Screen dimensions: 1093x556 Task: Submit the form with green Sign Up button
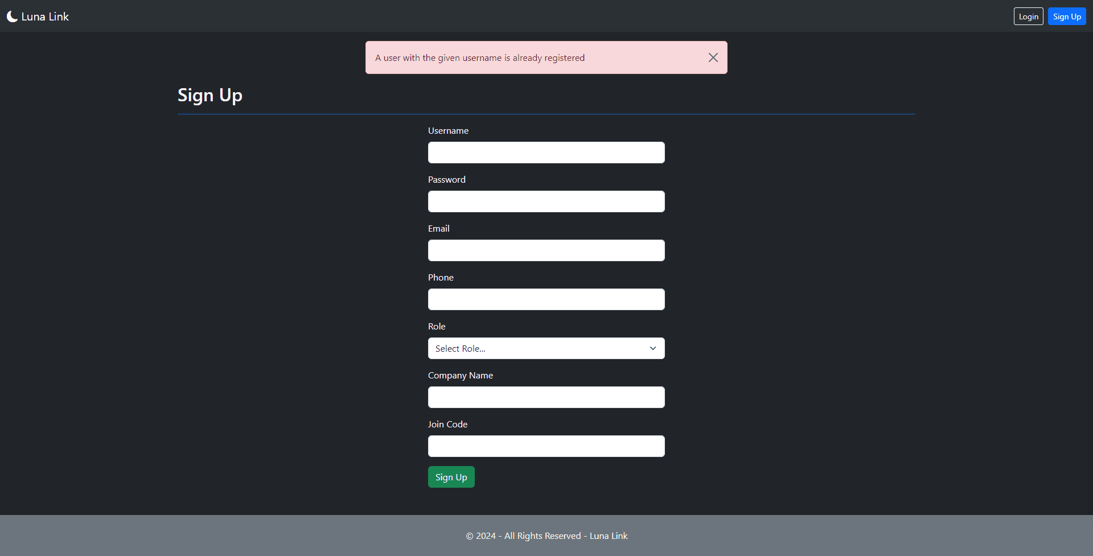click(451, 477)
